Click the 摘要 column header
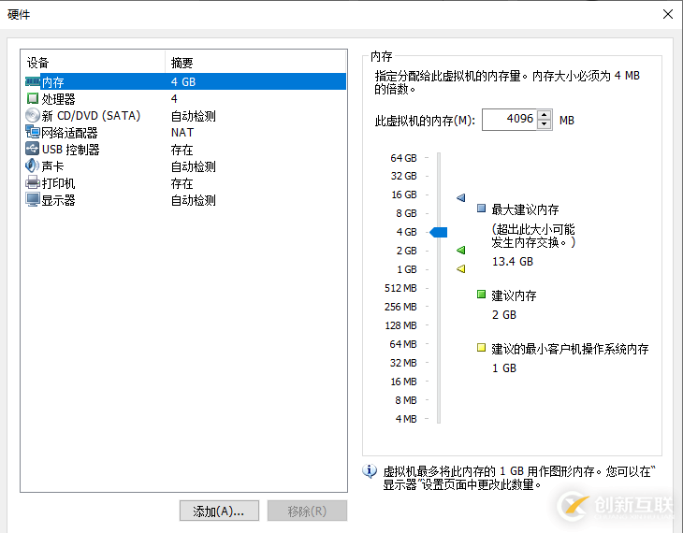683x533 pixels. click(x=182, y=63)
